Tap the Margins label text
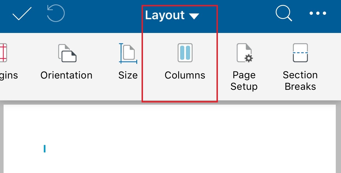341x173 pixels. [9, 75]
